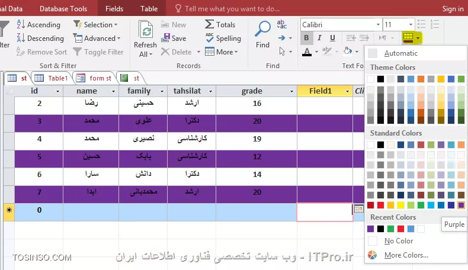Open the Advanced filter options dropdown
This screenshot has width=468, height=270.
(x=97, y=38)
